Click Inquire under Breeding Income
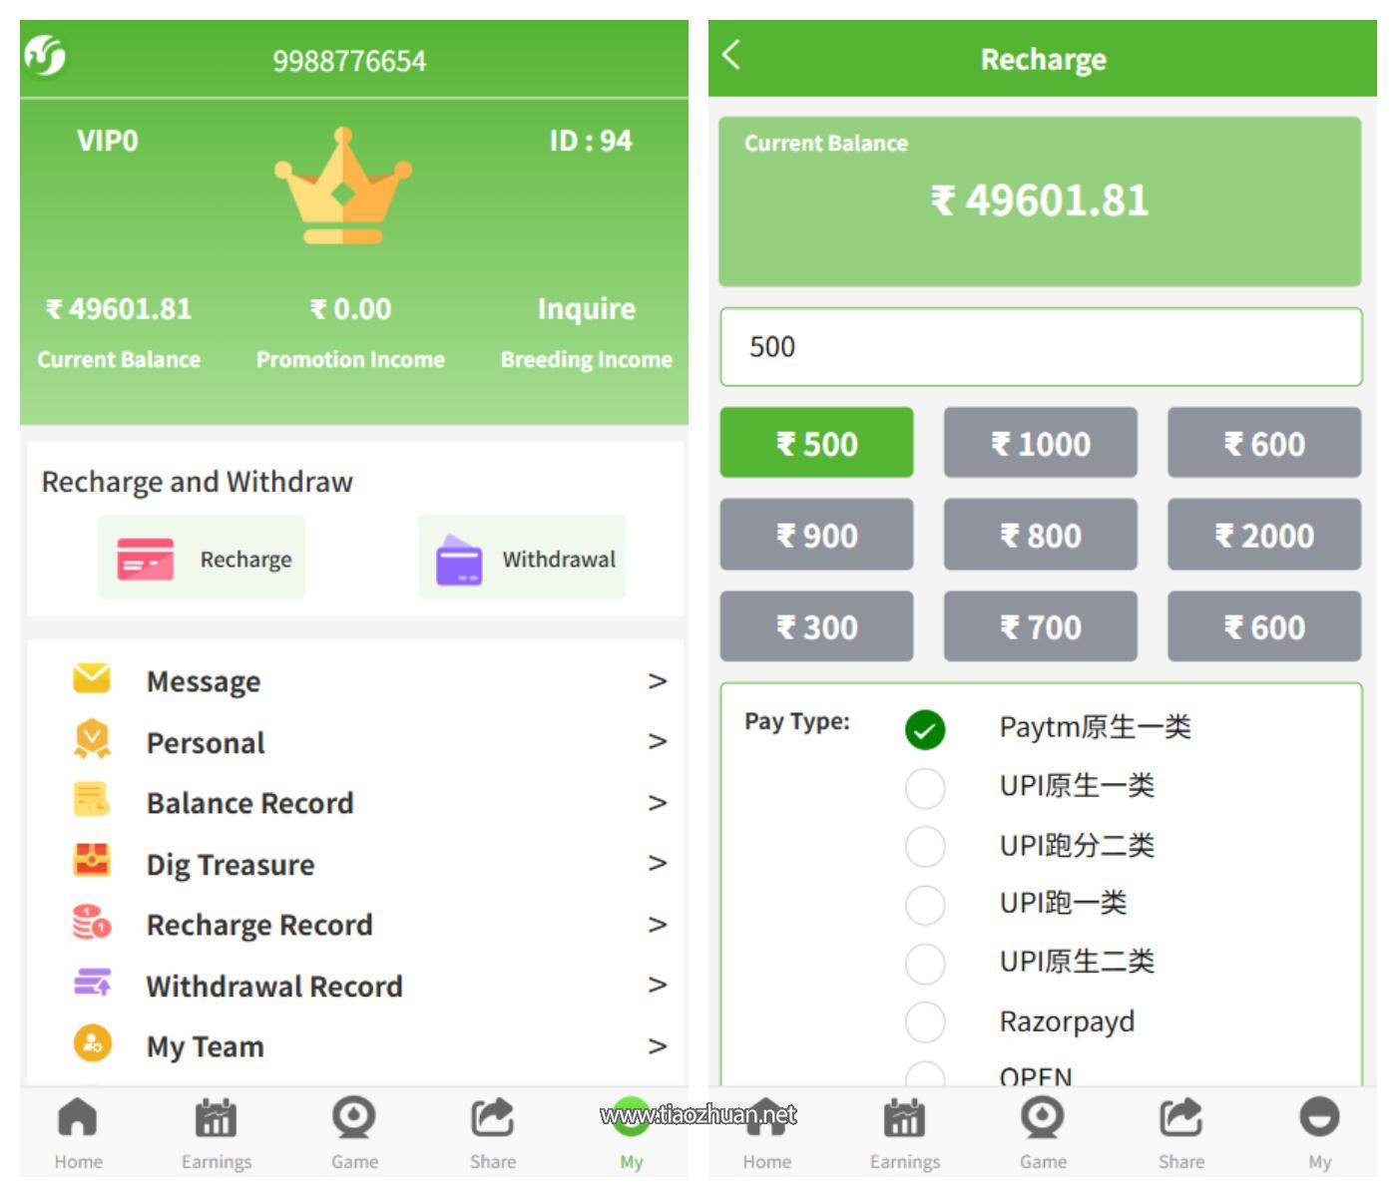 tap(587, 309)
